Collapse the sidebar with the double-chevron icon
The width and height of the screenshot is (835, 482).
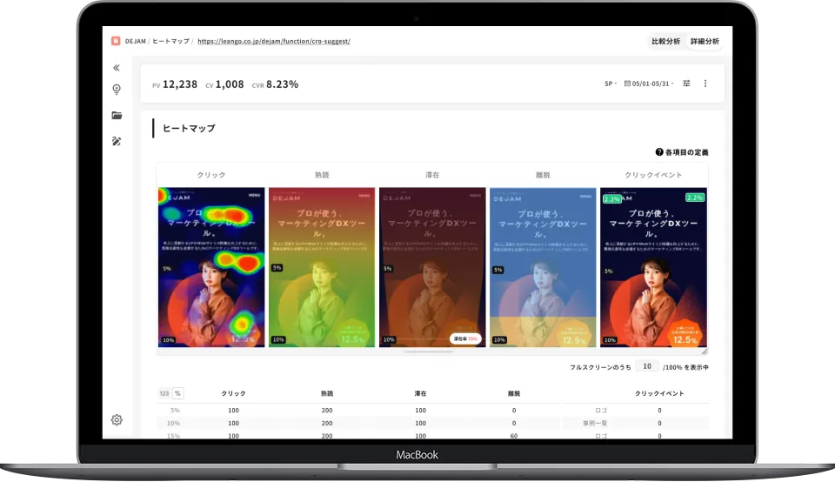click(117, 68)
